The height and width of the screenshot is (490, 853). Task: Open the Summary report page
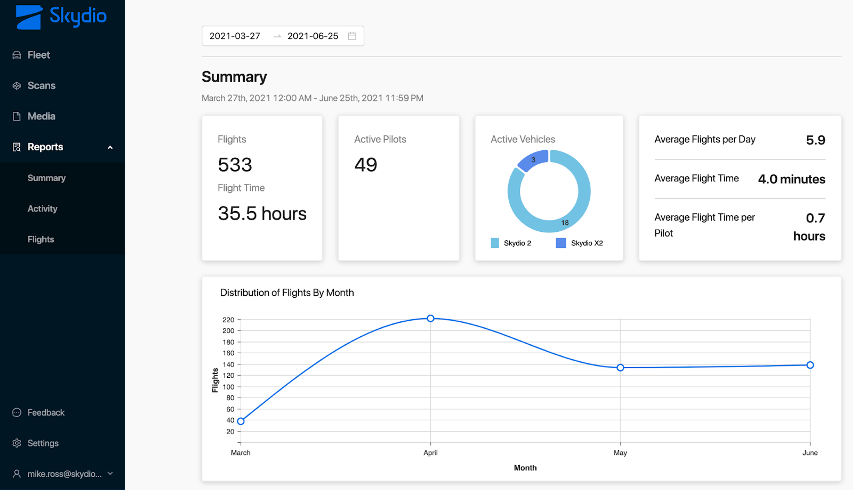pyautogui.click(x=46, y=178)
